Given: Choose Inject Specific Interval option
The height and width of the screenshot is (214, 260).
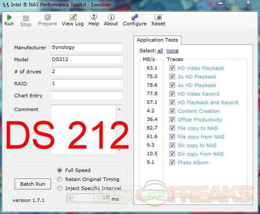Looking at the screenshot, I should [x=60, y=188].
